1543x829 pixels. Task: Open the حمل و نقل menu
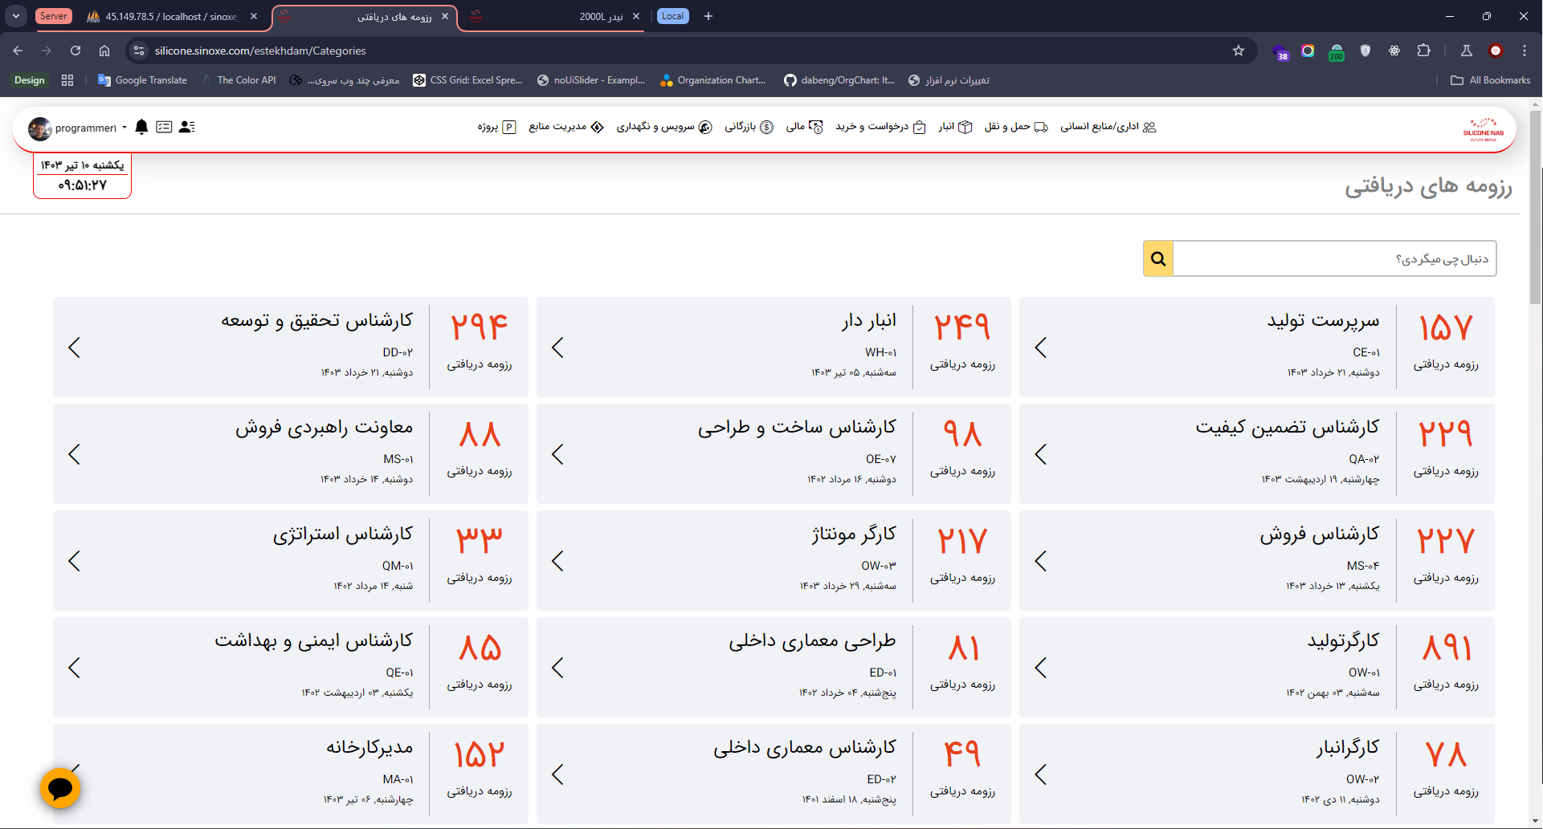(x=1015, y=127)
